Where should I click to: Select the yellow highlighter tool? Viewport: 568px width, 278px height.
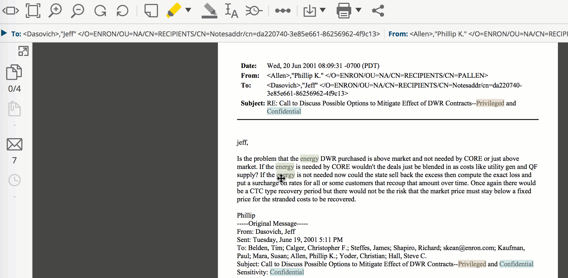tap(174, 11)
